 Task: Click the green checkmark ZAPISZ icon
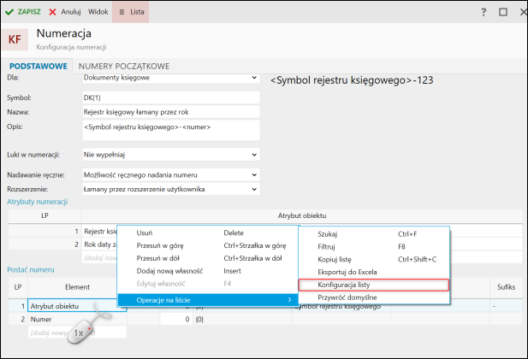click(x=9, y=12)
